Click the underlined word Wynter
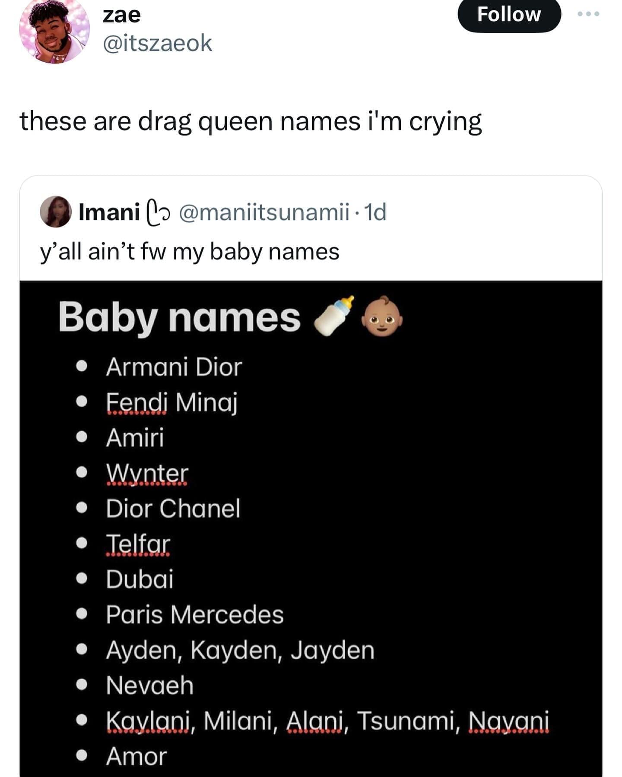 click(147, 473)
